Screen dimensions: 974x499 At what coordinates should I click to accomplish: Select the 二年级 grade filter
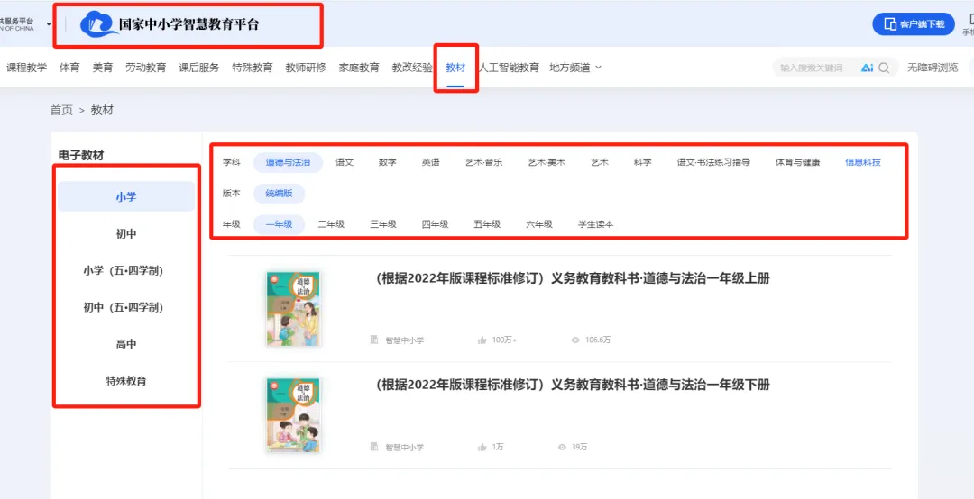click(x=331, y=224)
